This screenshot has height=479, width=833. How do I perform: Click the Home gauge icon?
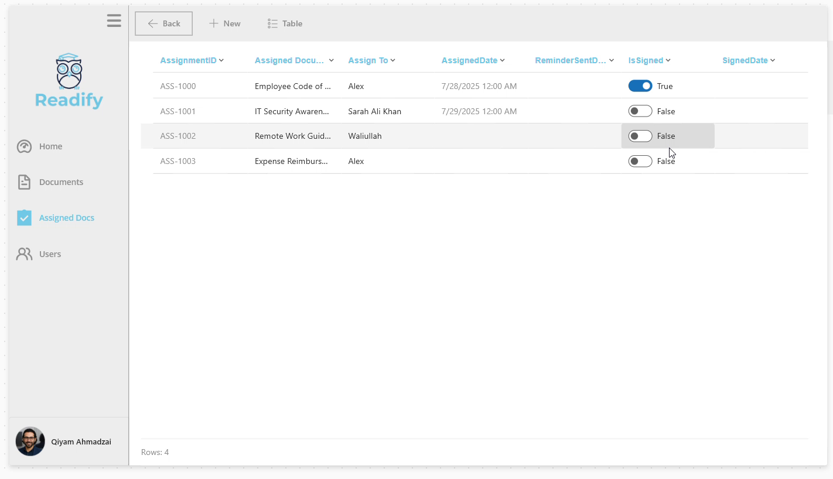coord(24,146)
